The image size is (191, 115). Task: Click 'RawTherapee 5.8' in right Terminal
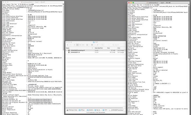click(159, 48)
